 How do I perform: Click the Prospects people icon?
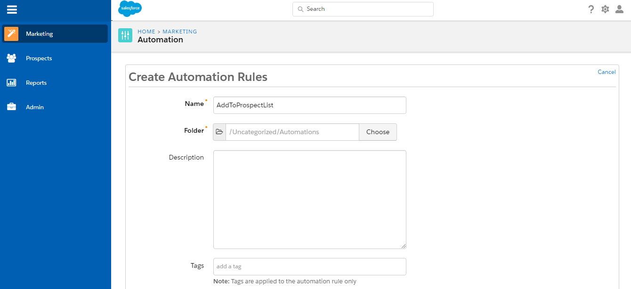coord(11,58)
